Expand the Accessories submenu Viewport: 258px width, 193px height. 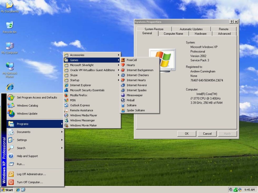point(77,55)
